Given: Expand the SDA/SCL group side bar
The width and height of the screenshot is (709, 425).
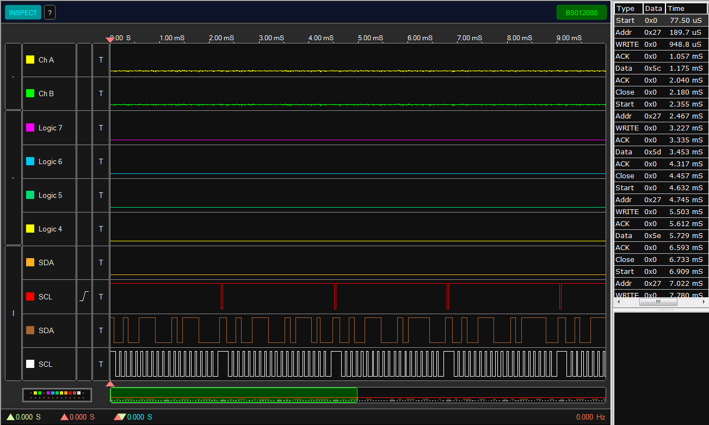Looking at the screenshot, I should tap(13, 313).
